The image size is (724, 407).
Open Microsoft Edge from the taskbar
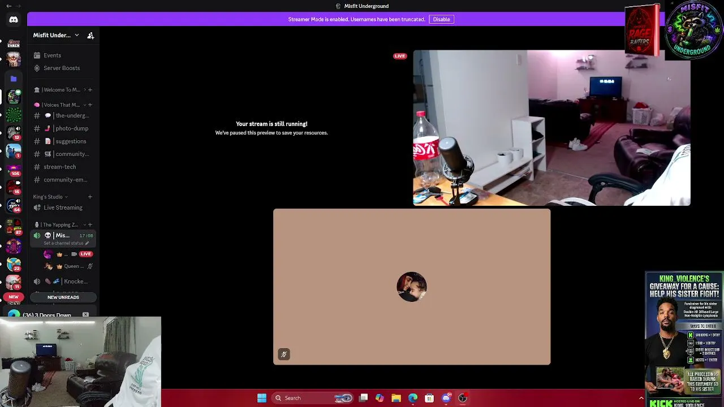pyautogui.click(x=413, y=398)
